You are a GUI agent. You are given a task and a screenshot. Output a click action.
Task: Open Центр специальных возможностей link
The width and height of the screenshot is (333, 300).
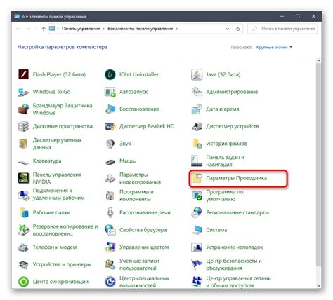coord(144,282)
